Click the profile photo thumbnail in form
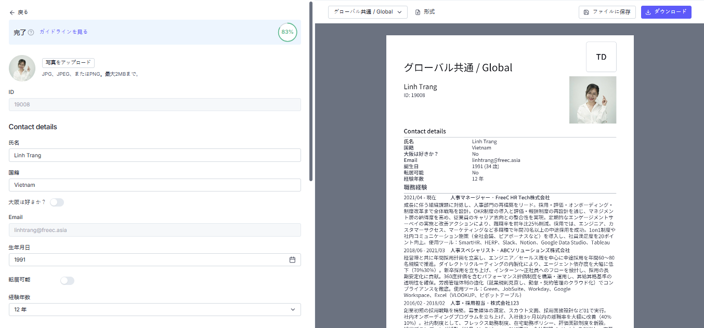 point(22,68)
